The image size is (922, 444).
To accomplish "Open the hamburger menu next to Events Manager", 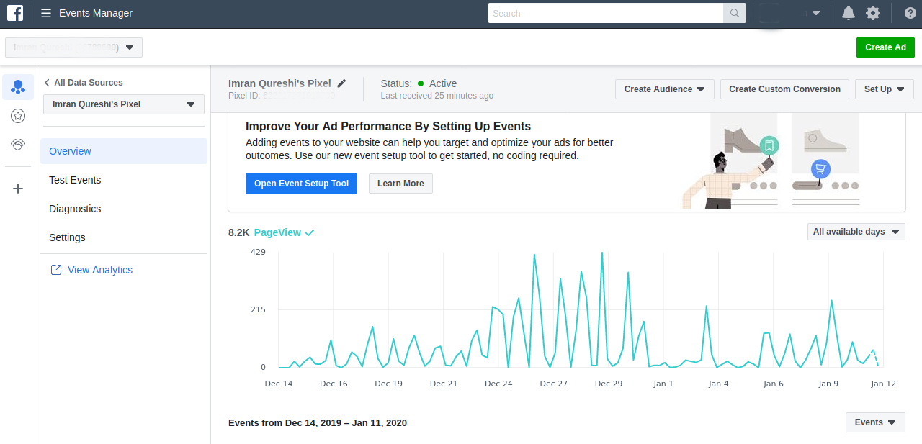I will coord(46,13).
